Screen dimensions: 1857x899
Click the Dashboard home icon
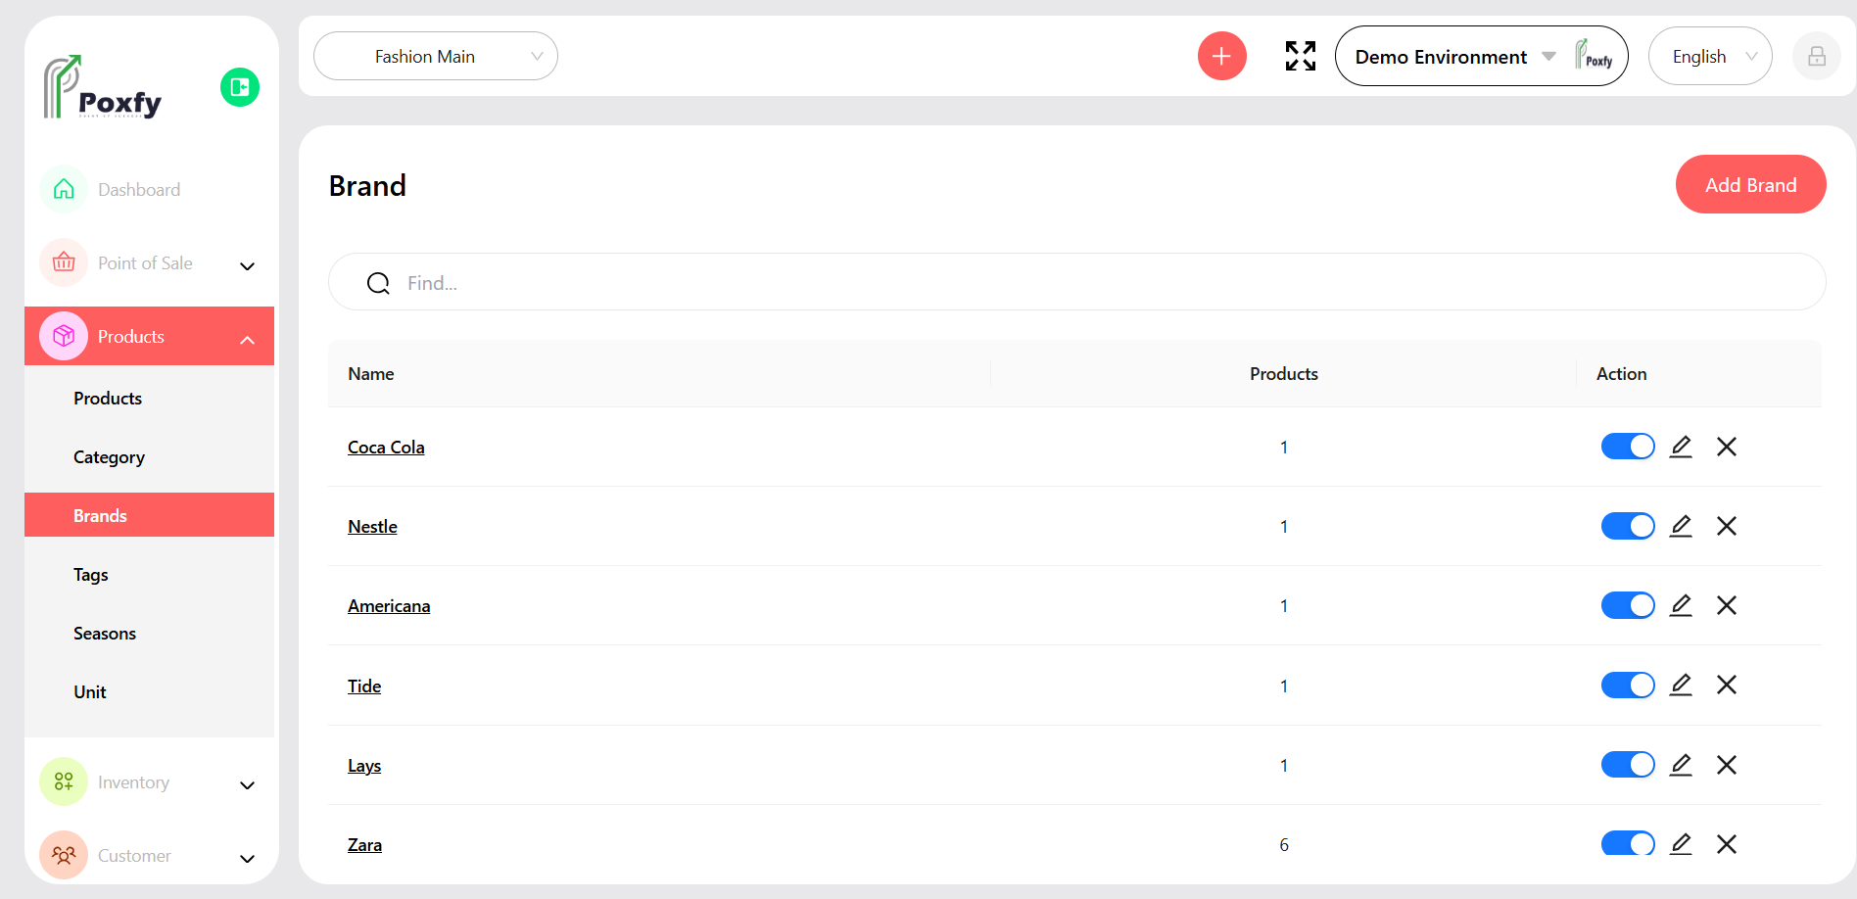coord(64,189)
